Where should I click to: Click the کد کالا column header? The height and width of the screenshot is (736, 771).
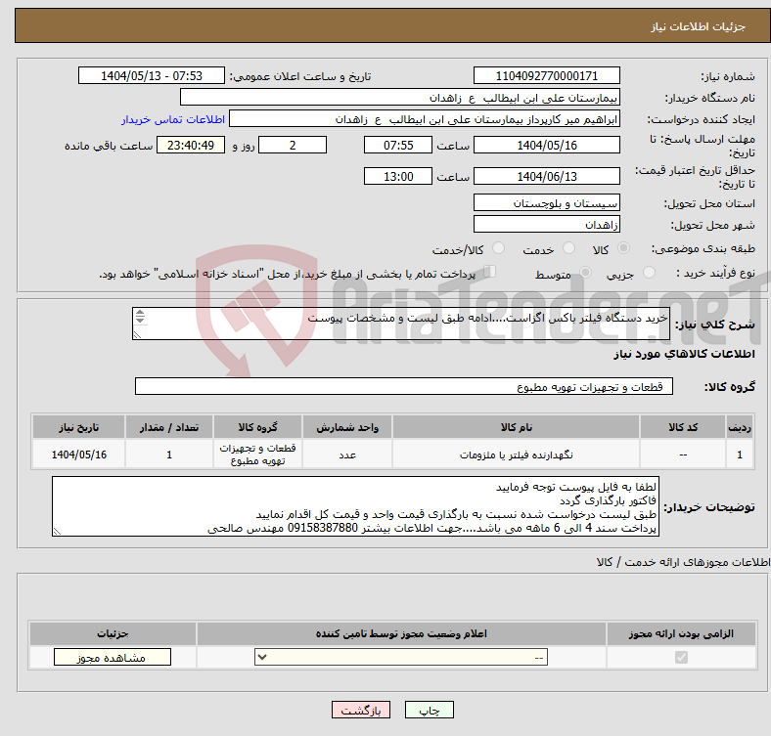pos(683,427)
